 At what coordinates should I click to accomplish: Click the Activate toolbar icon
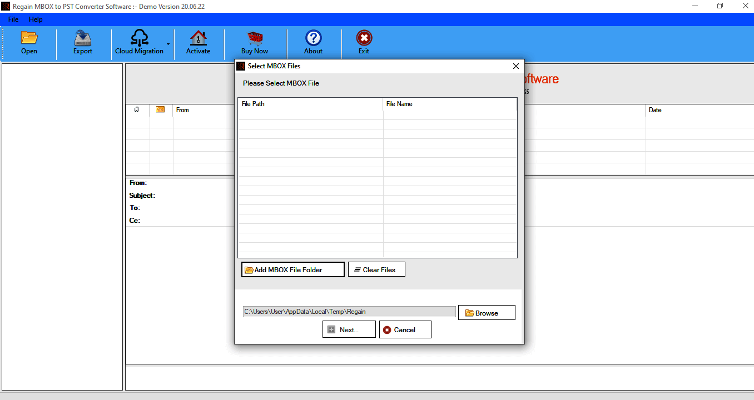[198, 38]
